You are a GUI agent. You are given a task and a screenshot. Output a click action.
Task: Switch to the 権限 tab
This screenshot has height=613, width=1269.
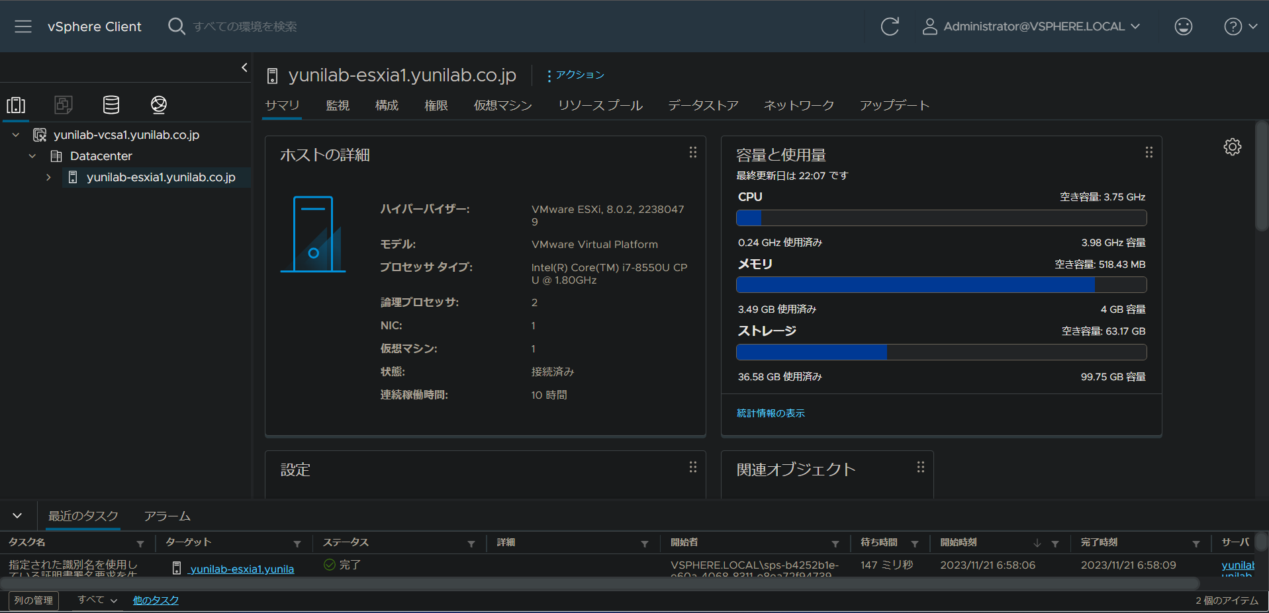click(x=436, y=105)
